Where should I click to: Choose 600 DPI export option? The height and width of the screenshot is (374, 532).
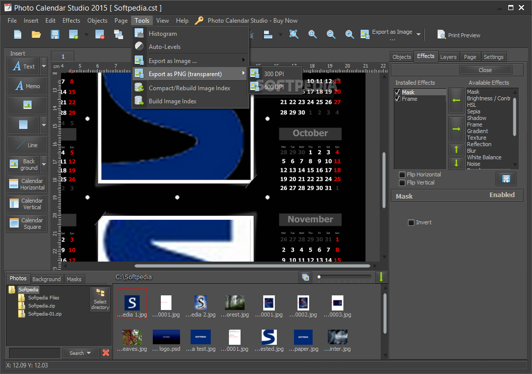(274, 87)
